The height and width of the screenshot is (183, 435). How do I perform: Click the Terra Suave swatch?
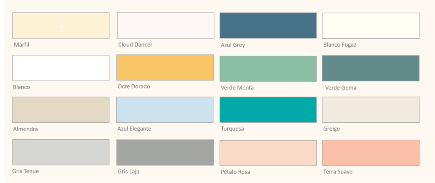[x=370, y=153]
